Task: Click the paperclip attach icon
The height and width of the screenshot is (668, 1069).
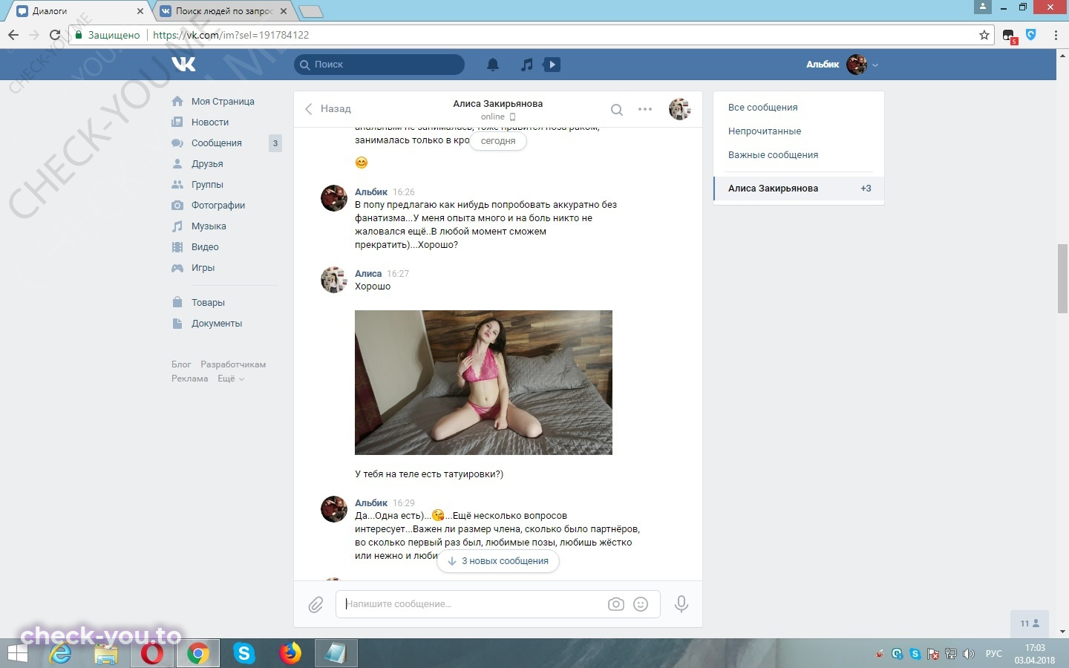Action: [316, 605]
